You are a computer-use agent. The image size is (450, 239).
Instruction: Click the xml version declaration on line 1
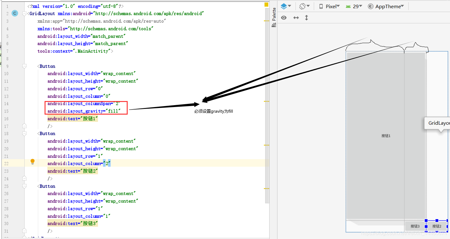click(x=75, y=6)
